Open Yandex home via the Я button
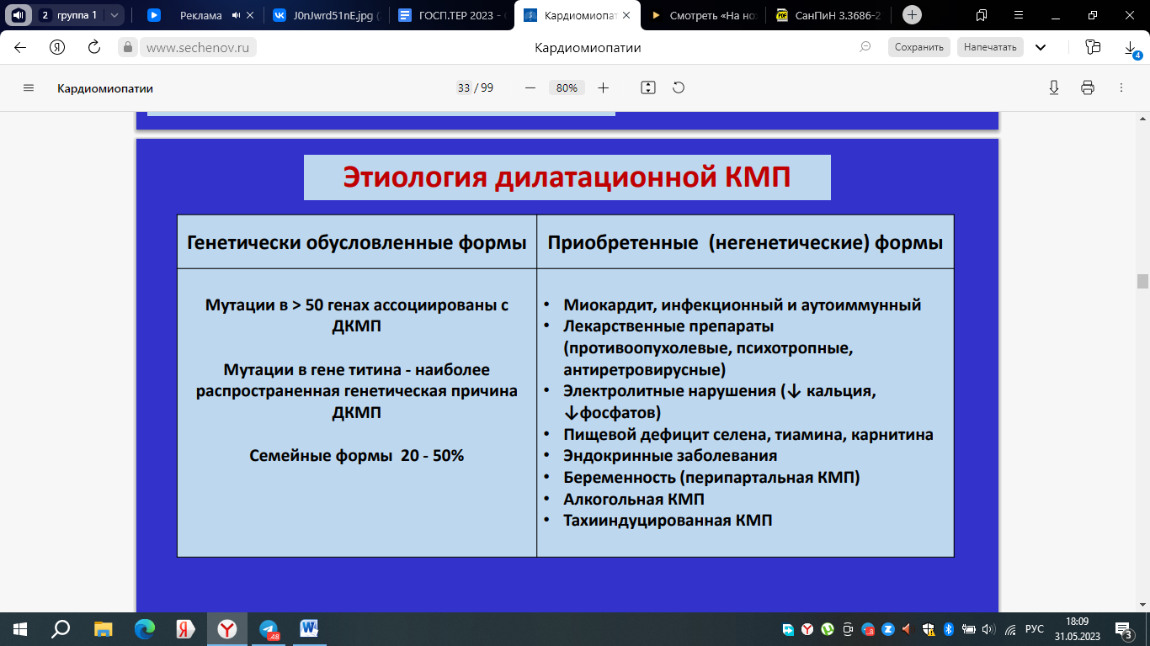 coord(57,47)
